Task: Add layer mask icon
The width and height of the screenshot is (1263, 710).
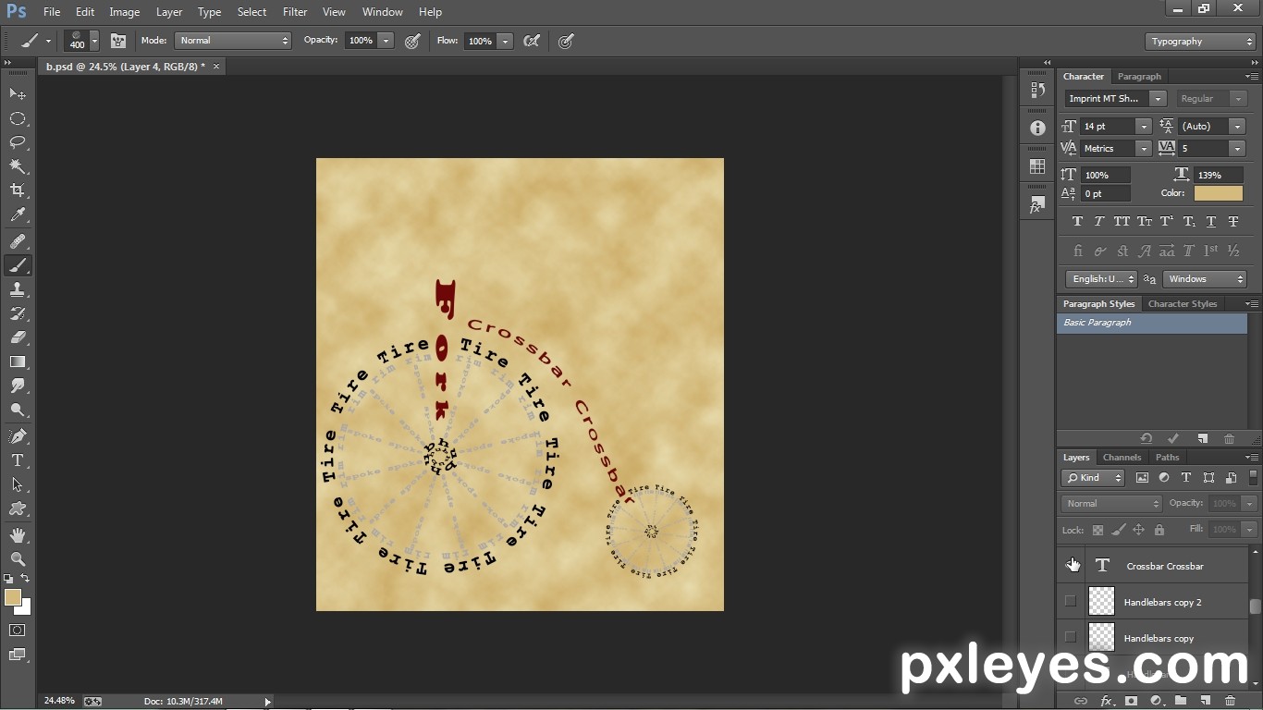Action: (x=1130, y=701)
